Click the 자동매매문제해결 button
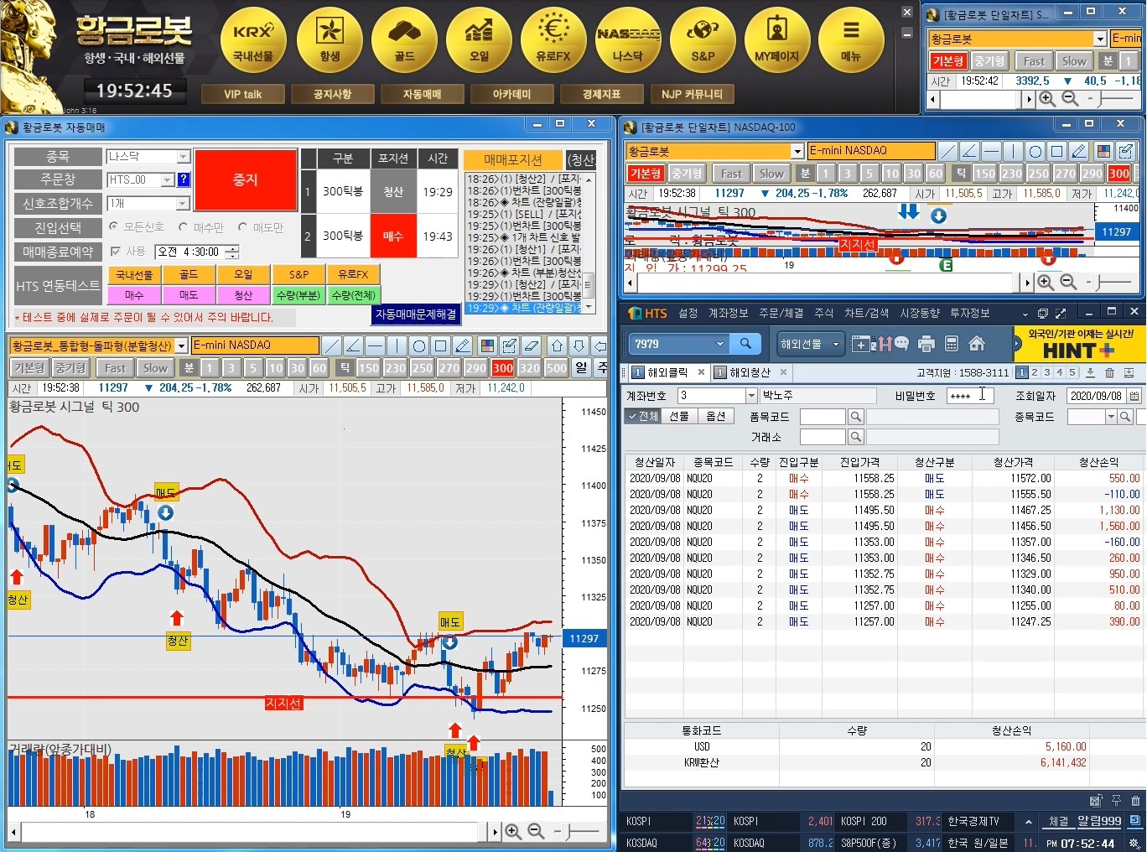The height and width of the screenshot is (852, 1147). (416, 314)
